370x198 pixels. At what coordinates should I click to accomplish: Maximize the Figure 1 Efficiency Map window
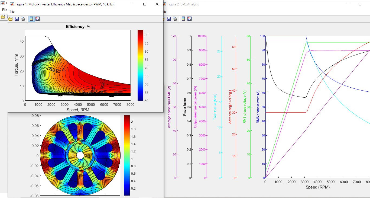coord(145,4)
